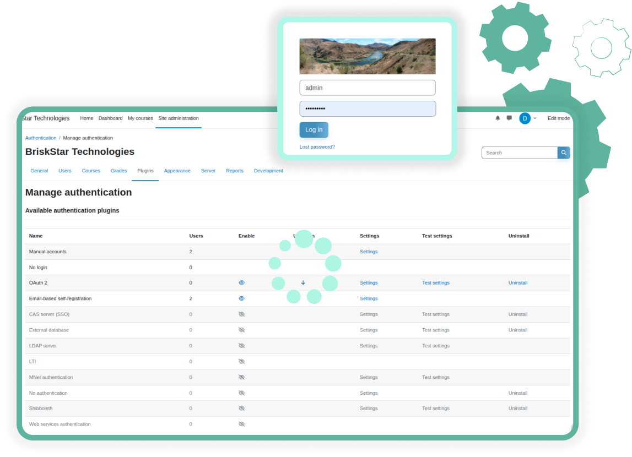Open Settings for Email-based self-registration
This screenshot has height=457, width=632.
coord(369,298)
